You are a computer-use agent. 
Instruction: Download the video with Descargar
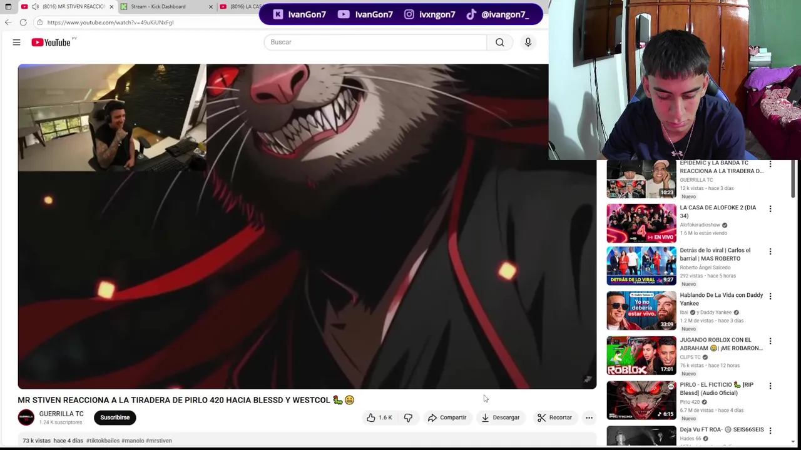[500, 417]
